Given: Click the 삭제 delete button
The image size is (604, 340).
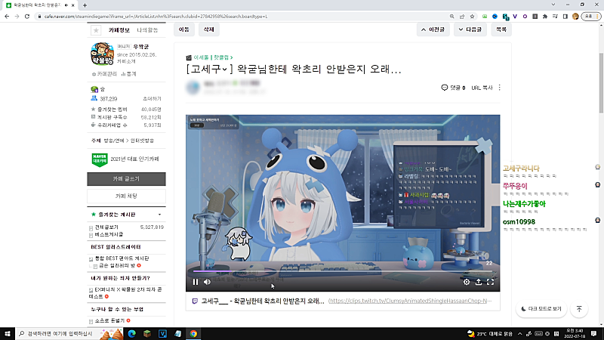Looking at the screenshot, I should coord(209,29).
